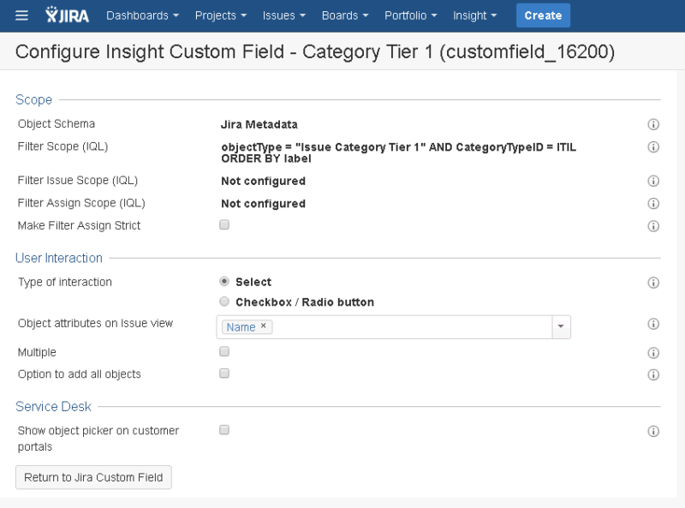Enable Make Filter Assign Strict checkbox

224,225
